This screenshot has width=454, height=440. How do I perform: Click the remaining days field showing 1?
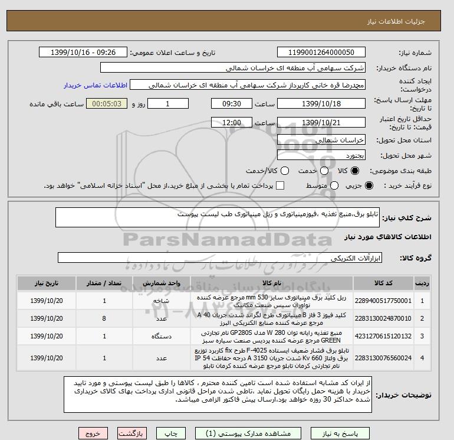point(168,103)
